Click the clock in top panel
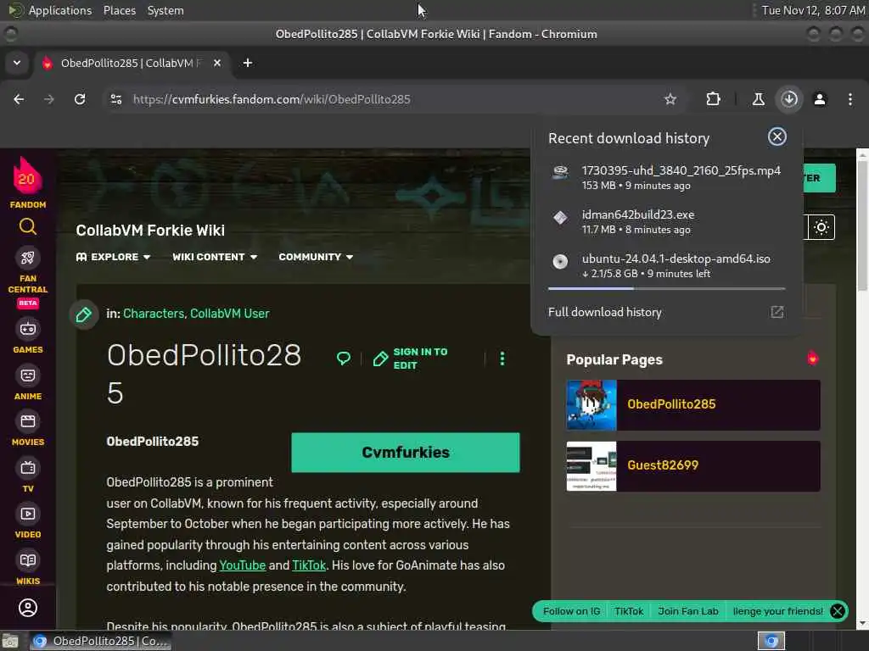The height and width of the screenshot is (651, 869). [x=812, y=10]
